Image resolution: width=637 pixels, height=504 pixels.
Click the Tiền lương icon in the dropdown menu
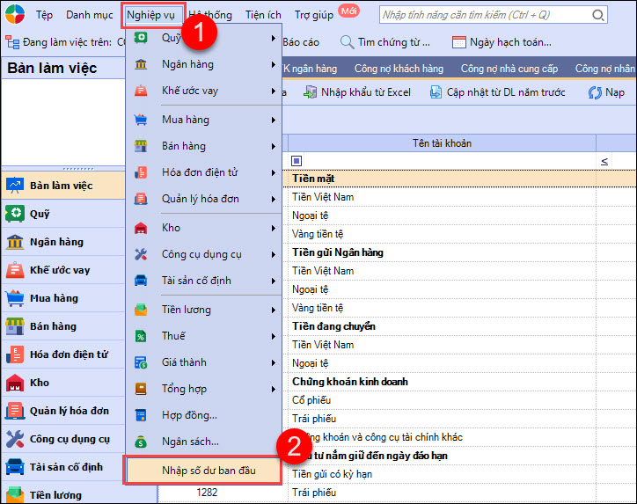[141, 310]
